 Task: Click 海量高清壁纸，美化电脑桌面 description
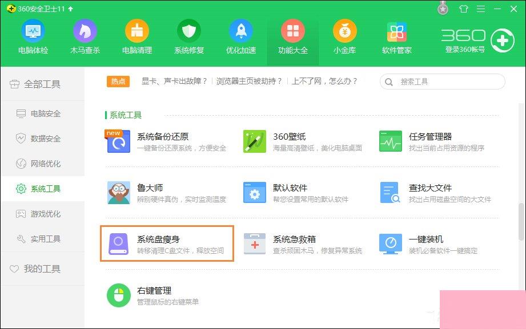click(318, 148)
